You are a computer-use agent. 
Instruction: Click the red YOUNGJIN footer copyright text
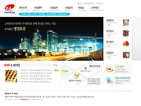pyautogui.click(x=24, y=99)
